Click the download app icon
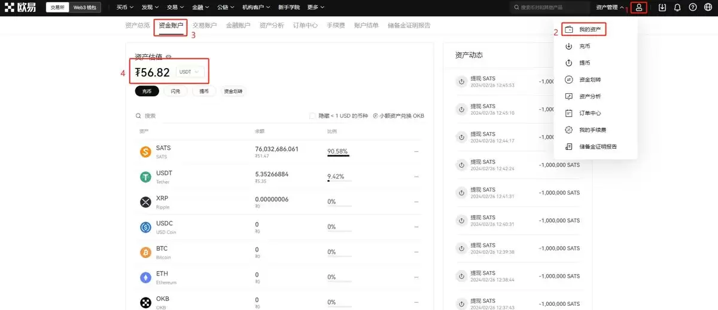The height and width of the screenshot is (310, 718). point(662,8)
